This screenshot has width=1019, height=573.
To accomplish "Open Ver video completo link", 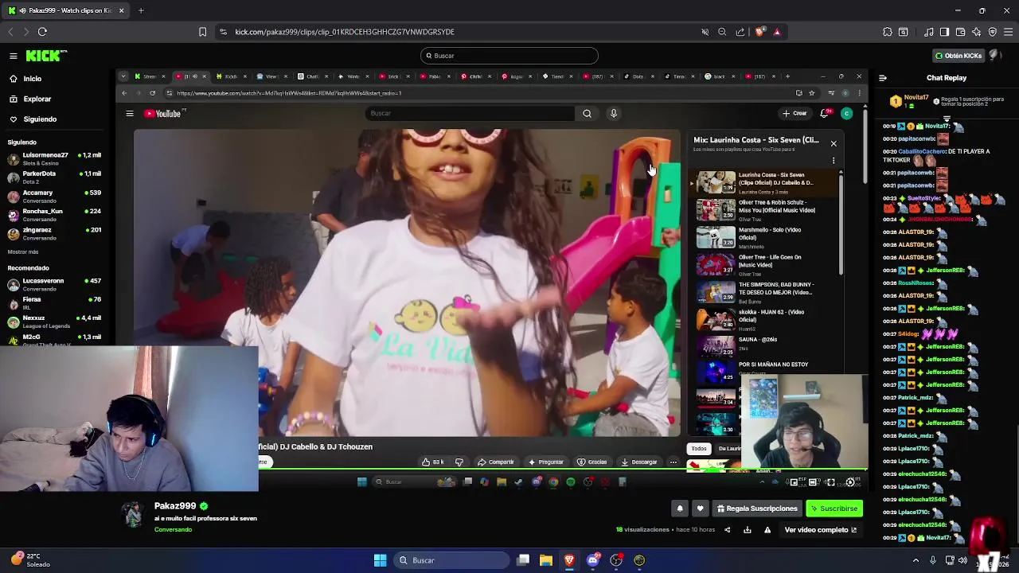I will (821, 530).
